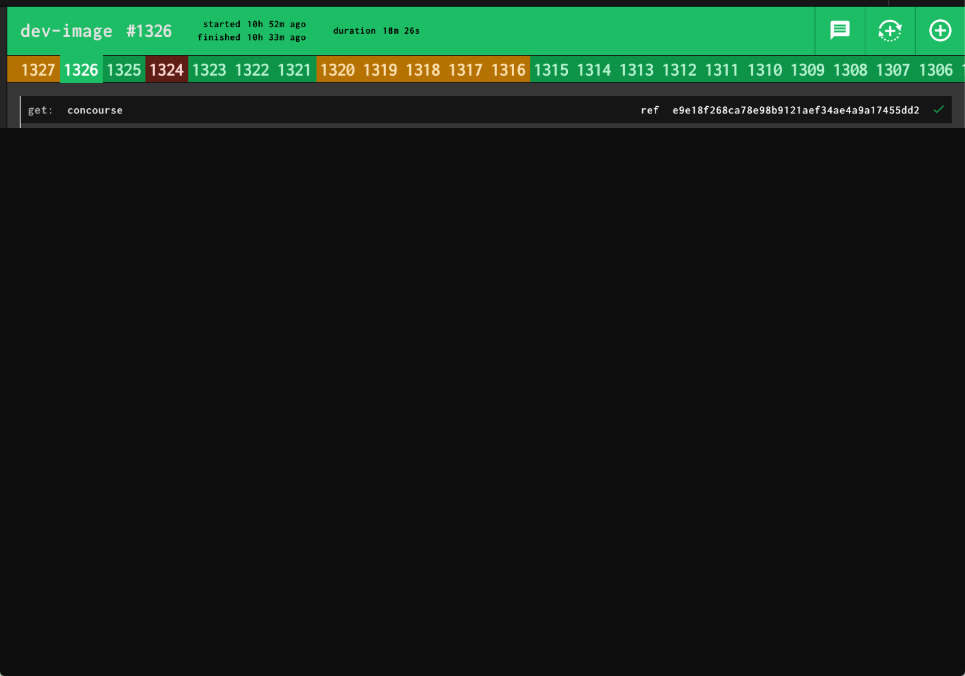The width and height of the screenshot is (965, 676).
Task: Open build 1306 tab
Action: pos(936,70)
